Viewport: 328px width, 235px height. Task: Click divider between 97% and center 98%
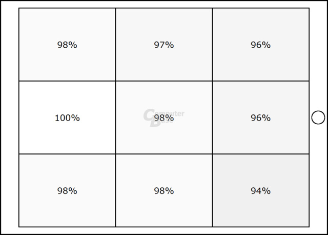[164, 81]
